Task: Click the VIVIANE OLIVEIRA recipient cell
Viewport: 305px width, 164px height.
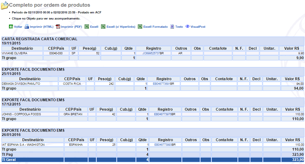Action: click(x=15, y=53)
